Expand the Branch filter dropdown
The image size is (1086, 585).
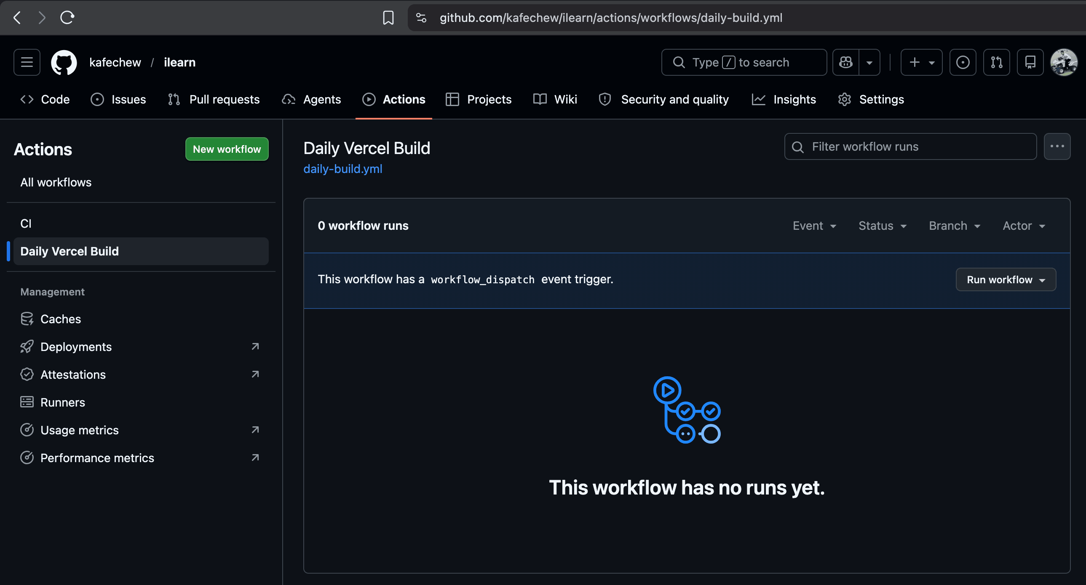[x=955, y=226]
